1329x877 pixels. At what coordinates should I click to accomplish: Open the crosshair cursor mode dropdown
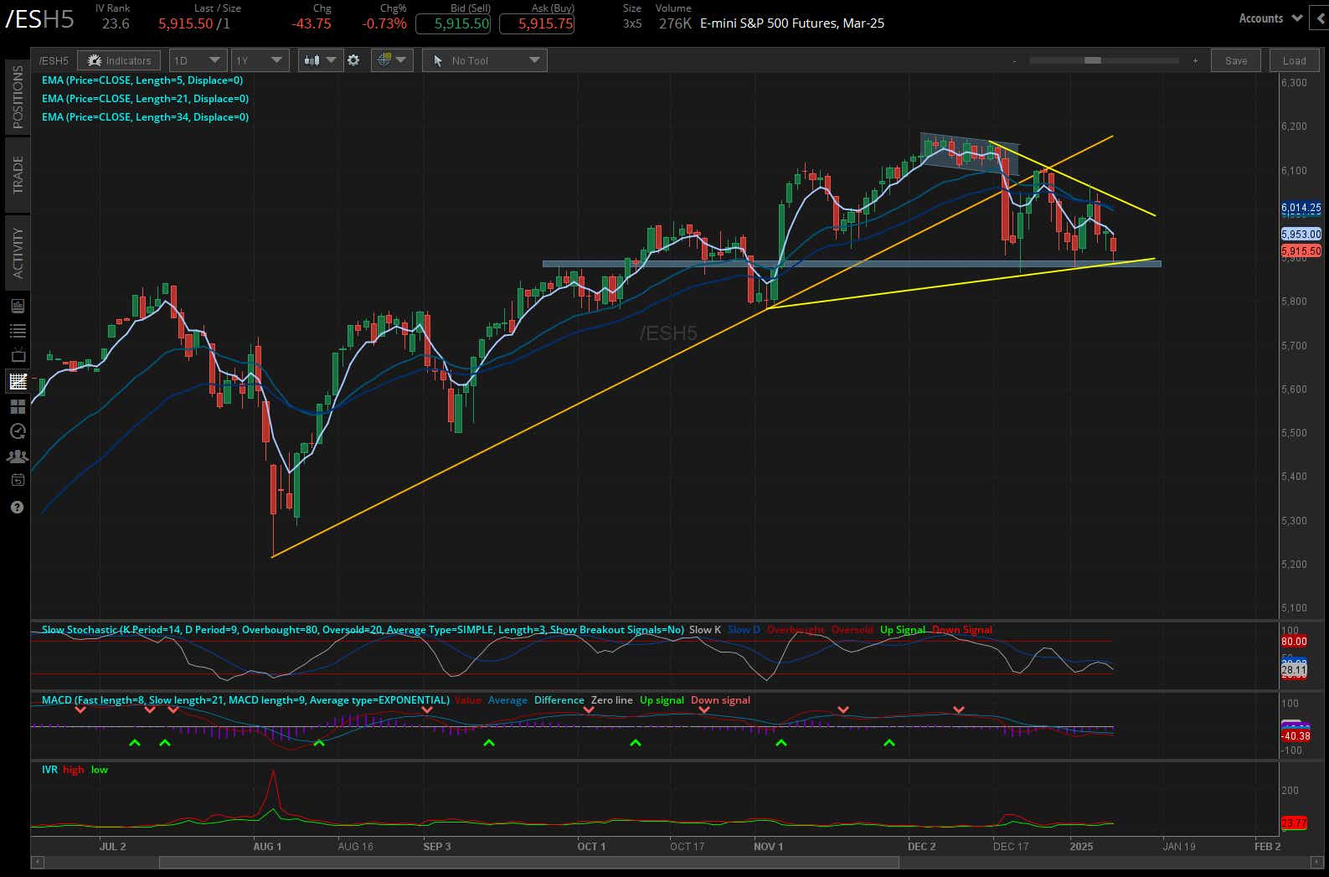pyautogui.click(x=391, y=60)
